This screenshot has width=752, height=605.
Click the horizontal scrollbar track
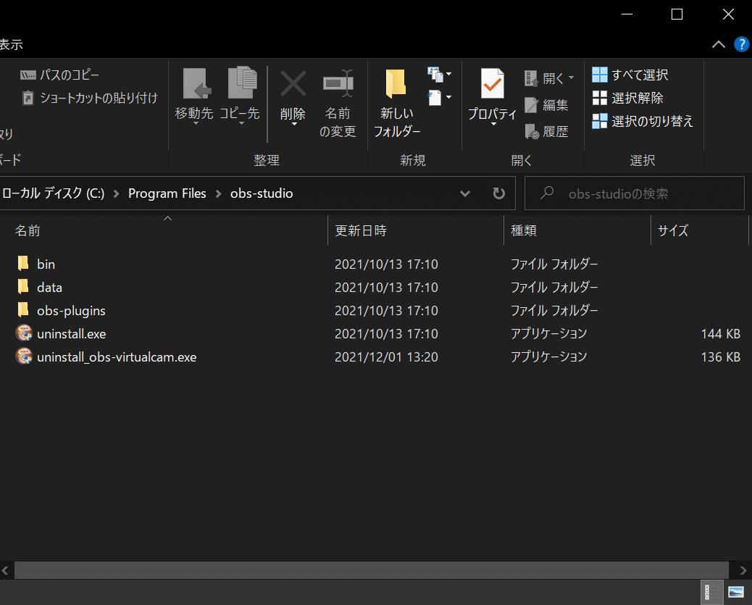coord(372,570)
